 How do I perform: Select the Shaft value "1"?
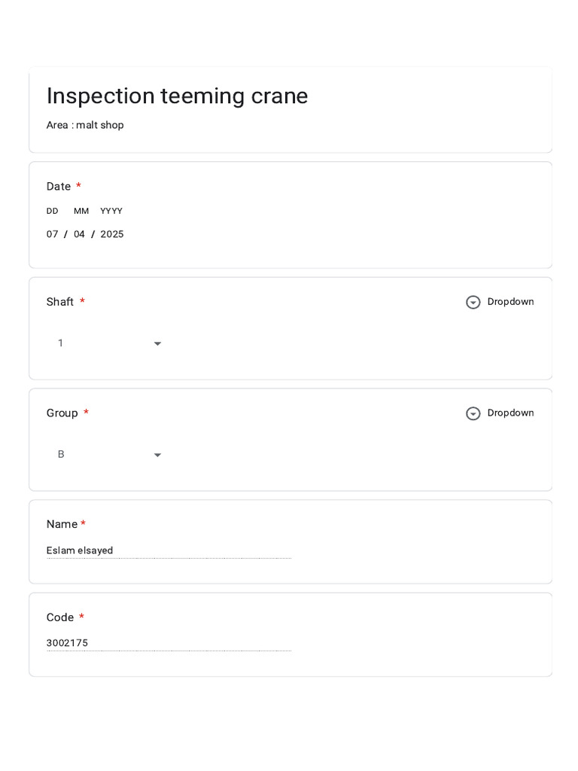[x=61, y=343]
